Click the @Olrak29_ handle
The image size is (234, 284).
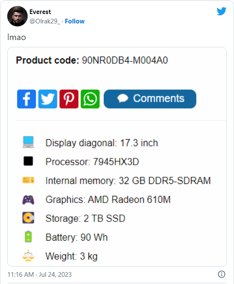(x=45, y=21)
